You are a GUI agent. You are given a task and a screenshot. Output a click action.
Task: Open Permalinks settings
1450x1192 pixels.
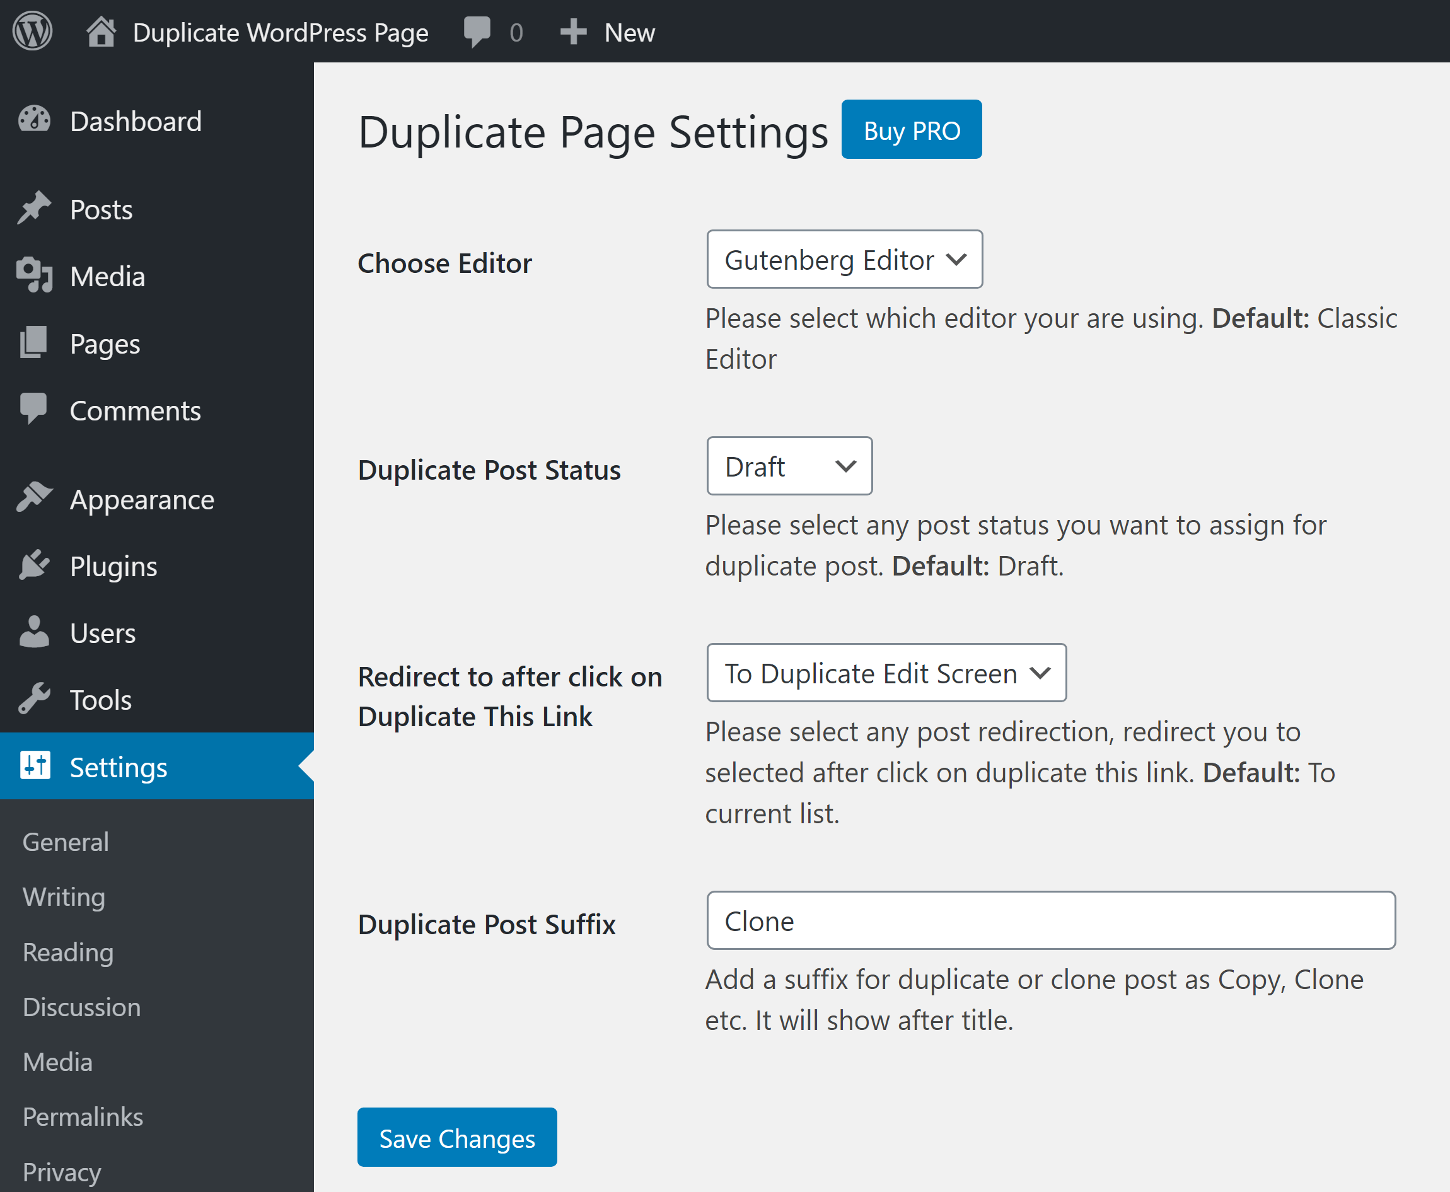click(x=83, y=1117)
